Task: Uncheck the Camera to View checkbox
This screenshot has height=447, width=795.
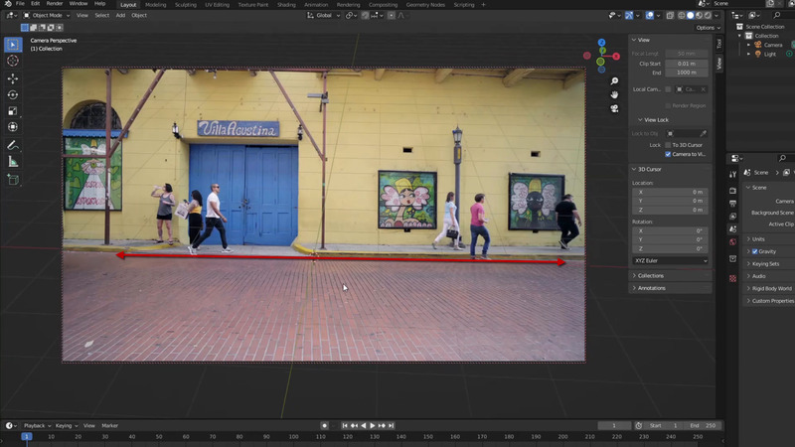Action: click(668, 154)
